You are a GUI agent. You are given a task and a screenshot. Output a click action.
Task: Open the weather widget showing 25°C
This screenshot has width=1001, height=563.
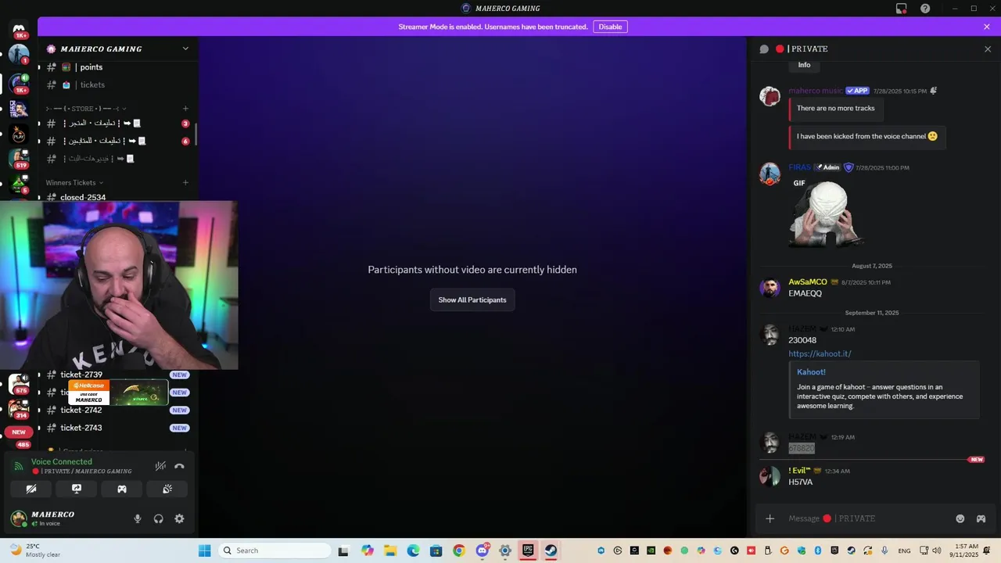pos(35,550)
